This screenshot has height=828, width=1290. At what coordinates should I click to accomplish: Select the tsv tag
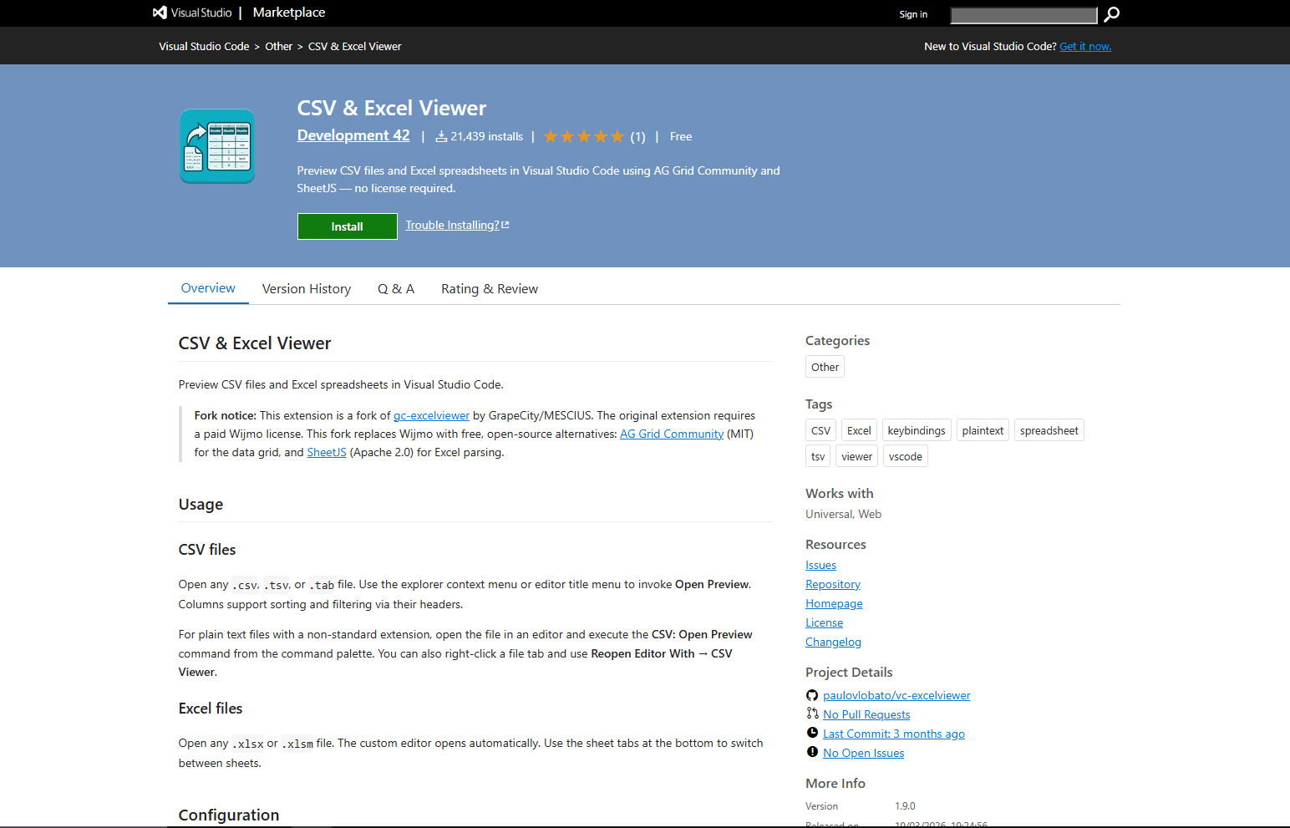818,456
